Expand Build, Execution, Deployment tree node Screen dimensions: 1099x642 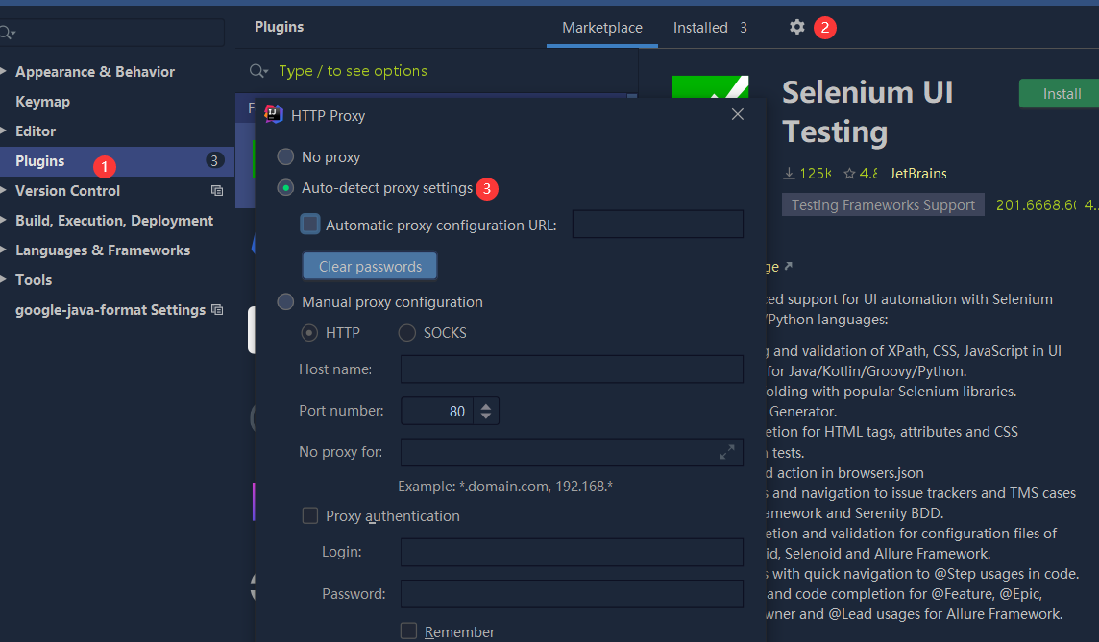[x=5, y=221]
